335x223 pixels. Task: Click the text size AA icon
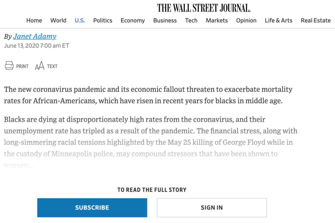(40, 66)
